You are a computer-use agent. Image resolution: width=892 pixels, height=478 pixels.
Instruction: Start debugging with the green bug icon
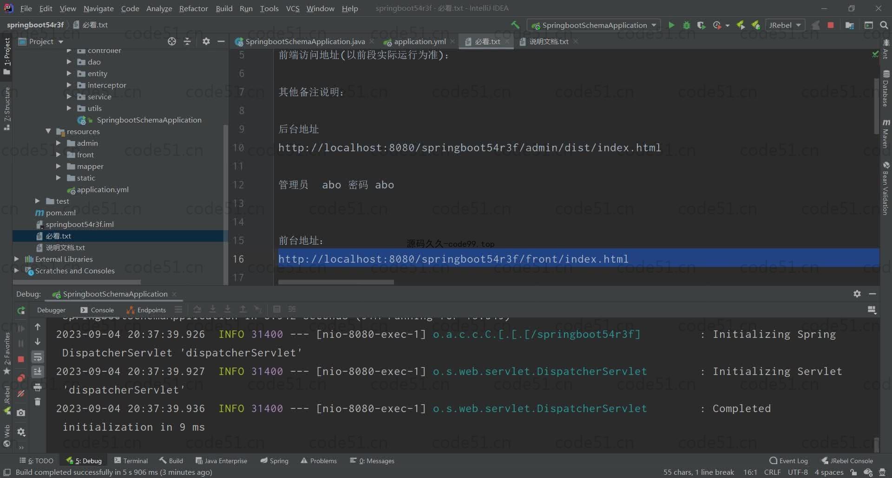pos(686,25)
